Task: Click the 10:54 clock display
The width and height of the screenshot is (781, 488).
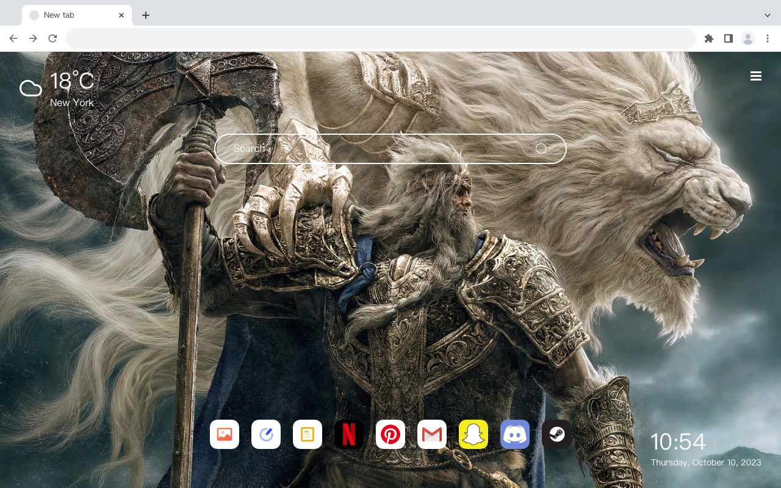Action: (678, 442)
